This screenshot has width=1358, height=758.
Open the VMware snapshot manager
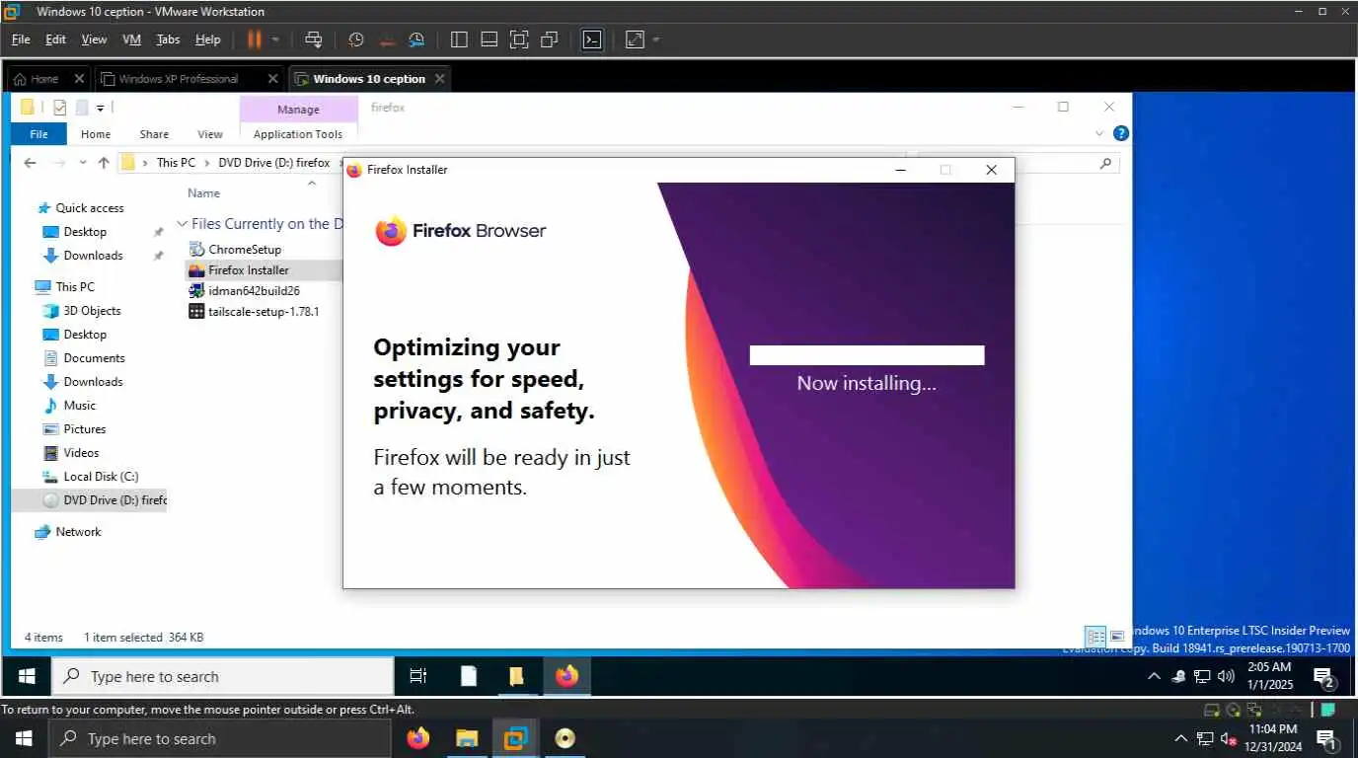coord(416,39)
